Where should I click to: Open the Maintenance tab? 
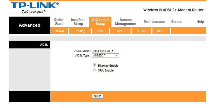click(154, 22)
